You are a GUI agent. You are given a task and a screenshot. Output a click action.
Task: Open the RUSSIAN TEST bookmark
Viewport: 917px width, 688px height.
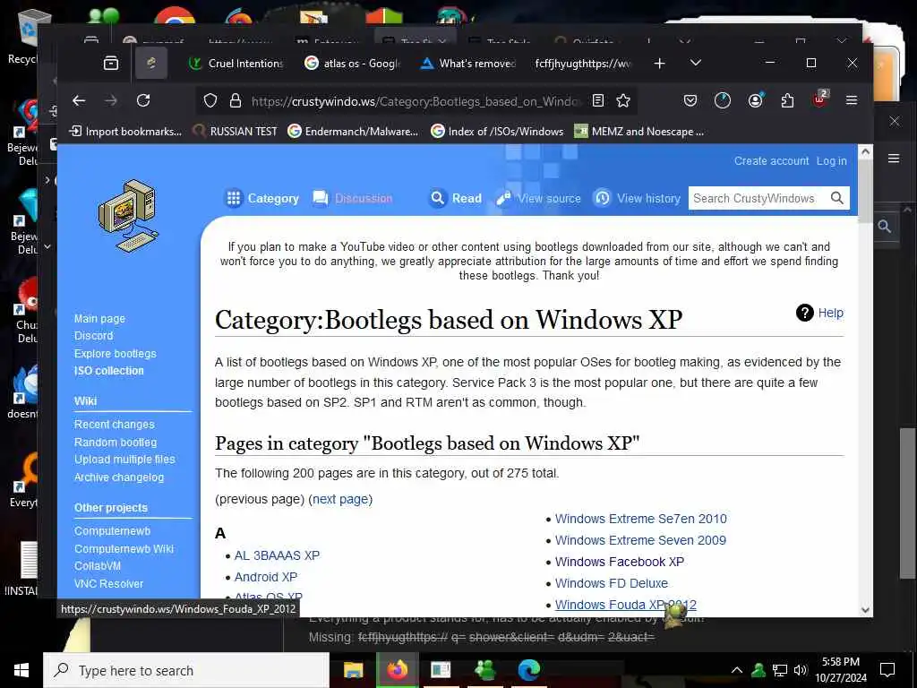click(236, 132)
